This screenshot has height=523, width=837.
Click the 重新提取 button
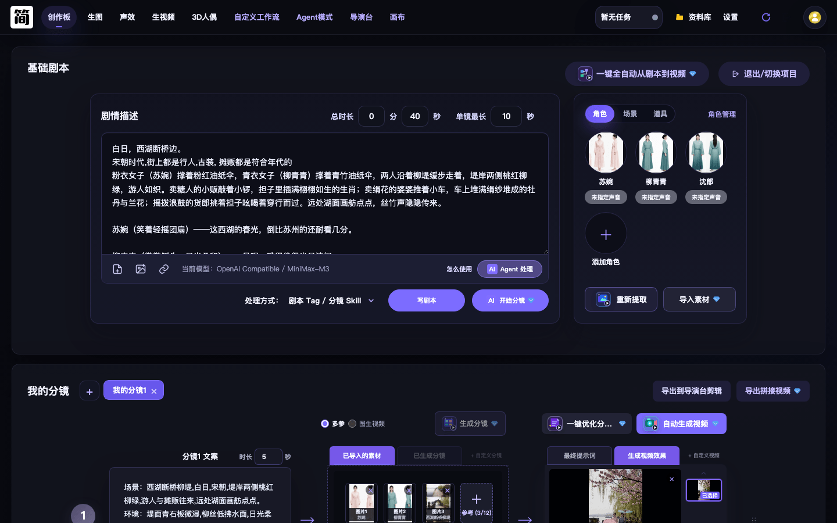621,299
